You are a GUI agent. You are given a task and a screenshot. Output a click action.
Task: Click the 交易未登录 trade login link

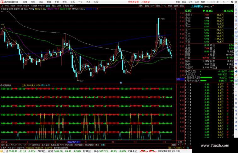pyautogui.click(x=133, y=2)
